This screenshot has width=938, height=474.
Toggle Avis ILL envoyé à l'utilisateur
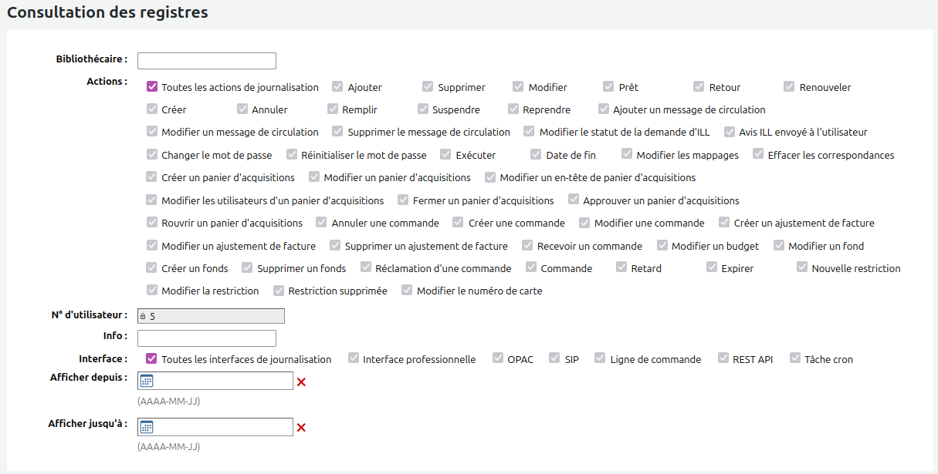[730, 132]
